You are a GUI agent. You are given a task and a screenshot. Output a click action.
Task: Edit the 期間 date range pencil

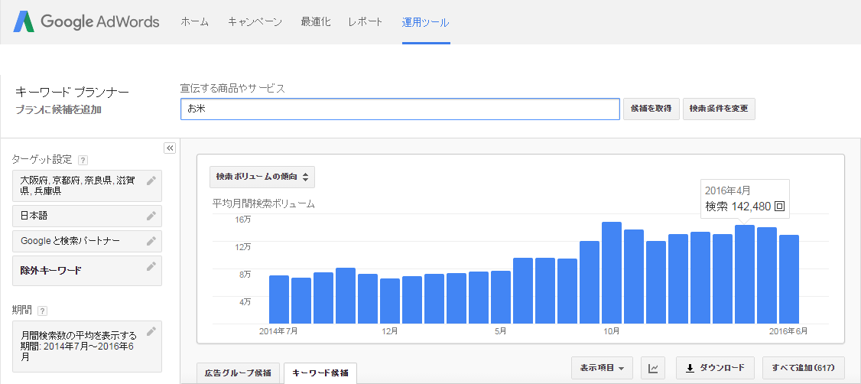click(x=151, y=330)
